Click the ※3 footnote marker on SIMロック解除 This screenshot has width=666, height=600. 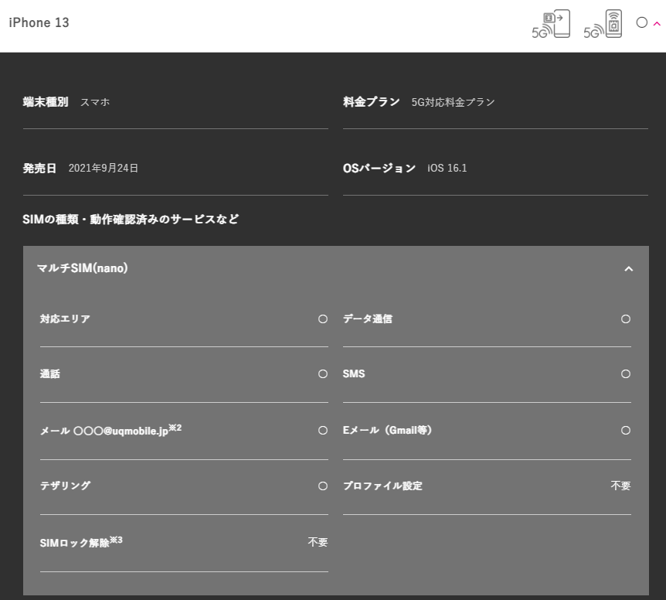116,540
